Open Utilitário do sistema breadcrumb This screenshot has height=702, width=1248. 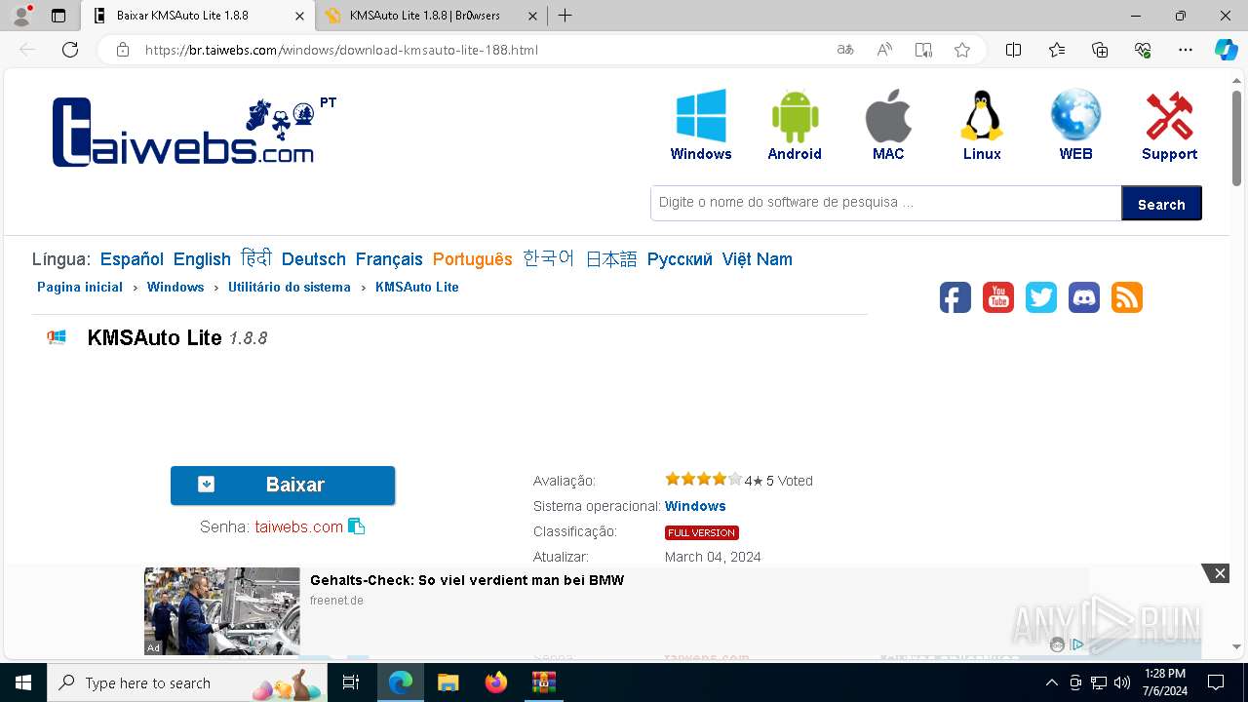290,287
